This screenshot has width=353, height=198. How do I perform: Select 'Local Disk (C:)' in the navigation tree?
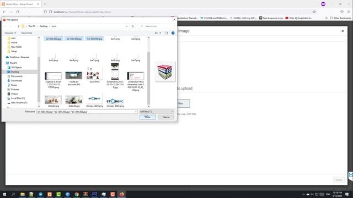click(18, 98)
